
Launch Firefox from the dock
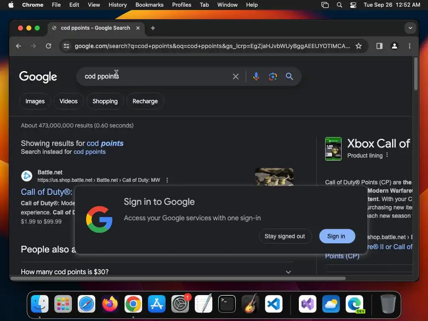[110, 304]
